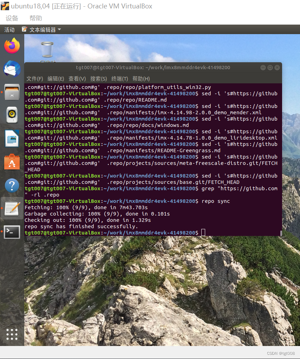The height and width of the screenshot is (359, 300).
Task: Open the 文本编辑器 dropdown in top bar
Action: pos(44,30)
